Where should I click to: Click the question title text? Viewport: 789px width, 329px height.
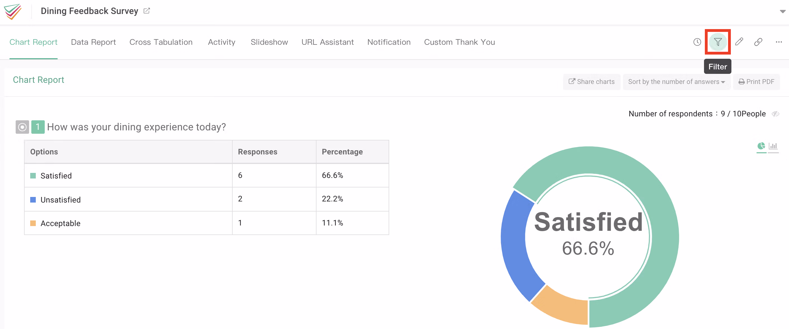(x=137, y=127)
